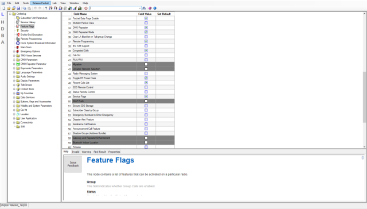Open the Lab menu
This screenshot has height=209, width=367.
(54, 3)
